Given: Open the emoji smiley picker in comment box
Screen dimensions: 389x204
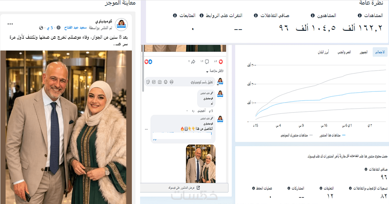Looking at the screenshot, I should (165, 82).
